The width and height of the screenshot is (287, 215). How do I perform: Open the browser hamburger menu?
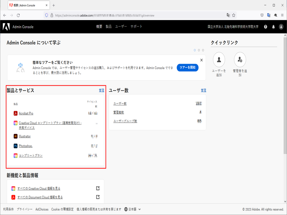pos(282,15)
